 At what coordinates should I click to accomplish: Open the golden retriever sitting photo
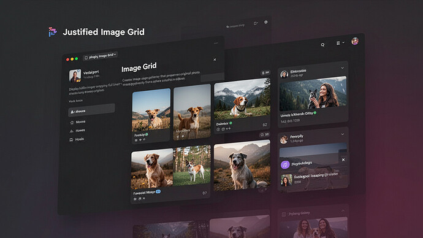[152, 169]
